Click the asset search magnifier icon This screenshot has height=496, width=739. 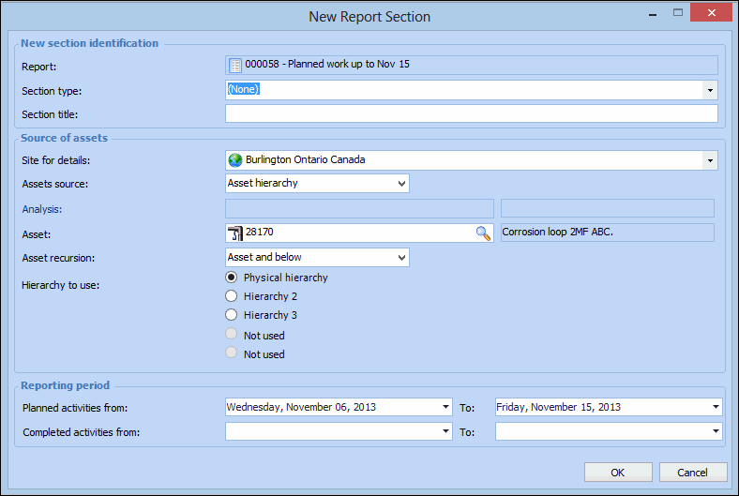483,233
